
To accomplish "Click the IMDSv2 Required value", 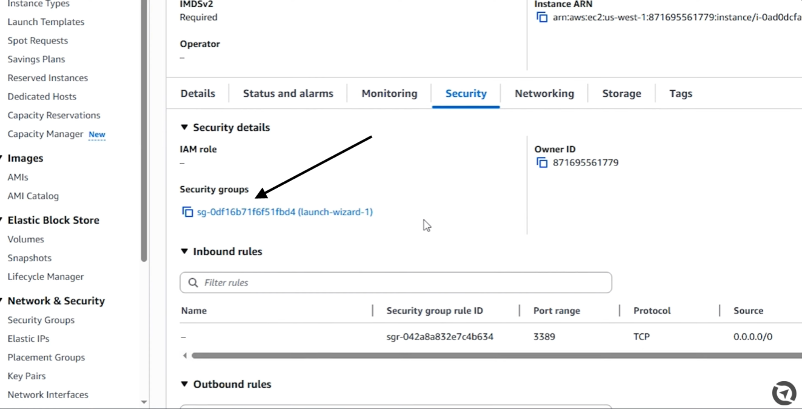I will point(198,18).
